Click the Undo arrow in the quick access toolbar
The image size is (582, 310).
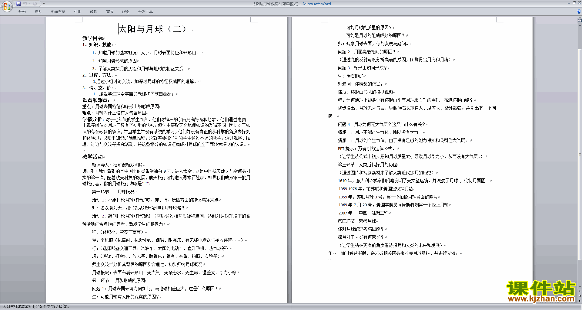coord(25,4)
